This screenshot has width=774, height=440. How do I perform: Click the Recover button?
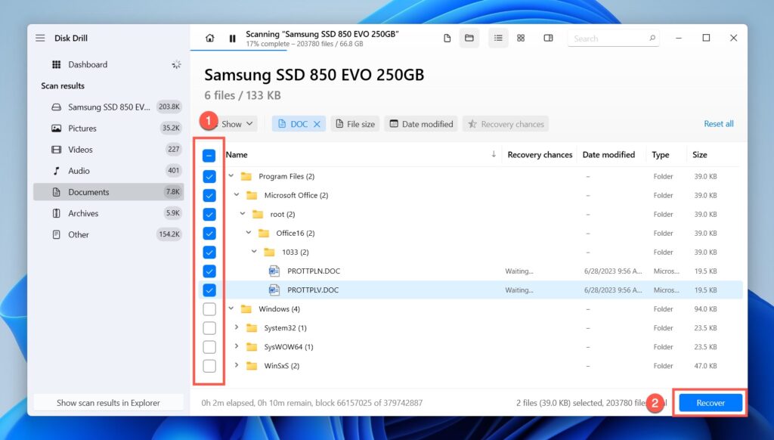709,402
